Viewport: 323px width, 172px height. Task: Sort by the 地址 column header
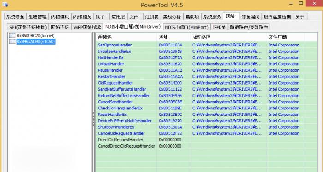point(173,37)
